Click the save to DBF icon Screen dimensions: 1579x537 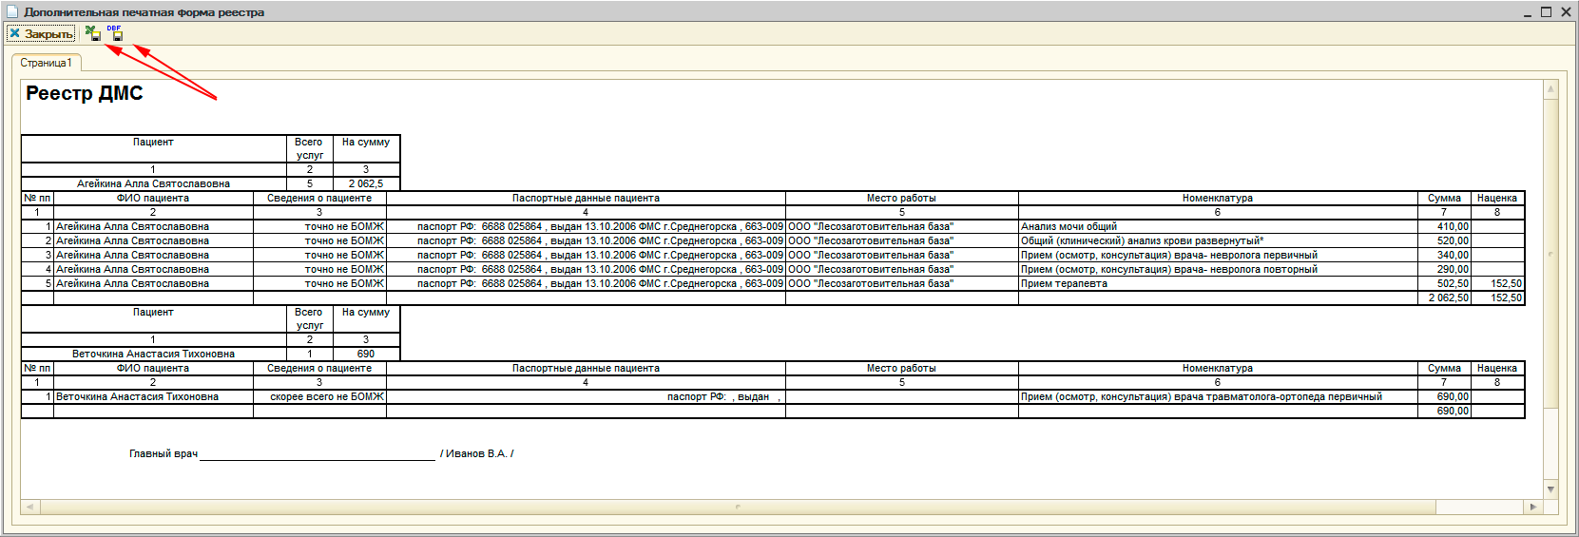click(115, 34)
